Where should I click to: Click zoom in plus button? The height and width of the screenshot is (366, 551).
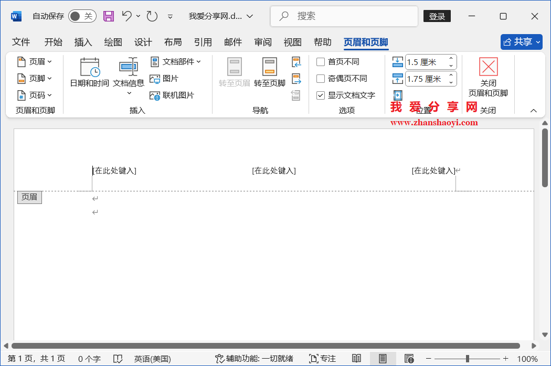[505, 359]
